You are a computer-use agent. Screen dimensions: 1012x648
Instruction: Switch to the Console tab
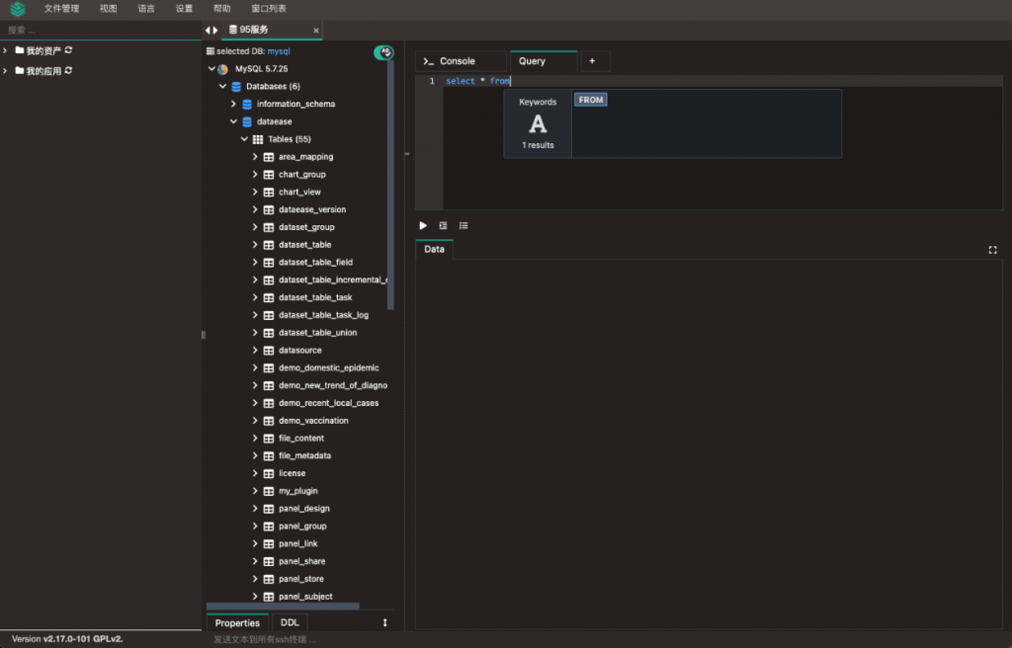click(x=461, y=61)
